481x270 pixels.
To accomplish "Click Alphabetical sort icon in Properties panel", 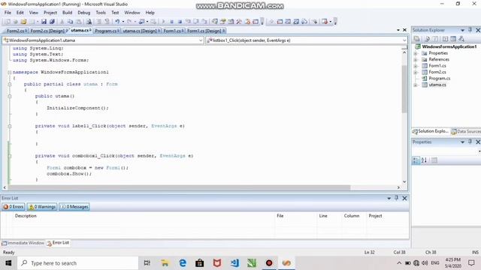I will click(x=424, y=160).
